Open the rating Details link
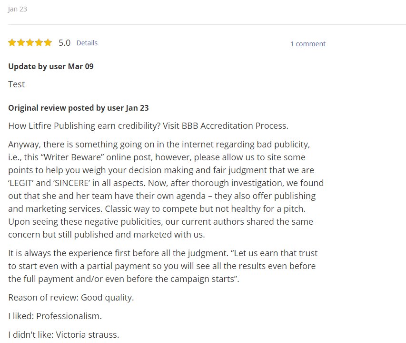406x343 pixels. point(87,43)
